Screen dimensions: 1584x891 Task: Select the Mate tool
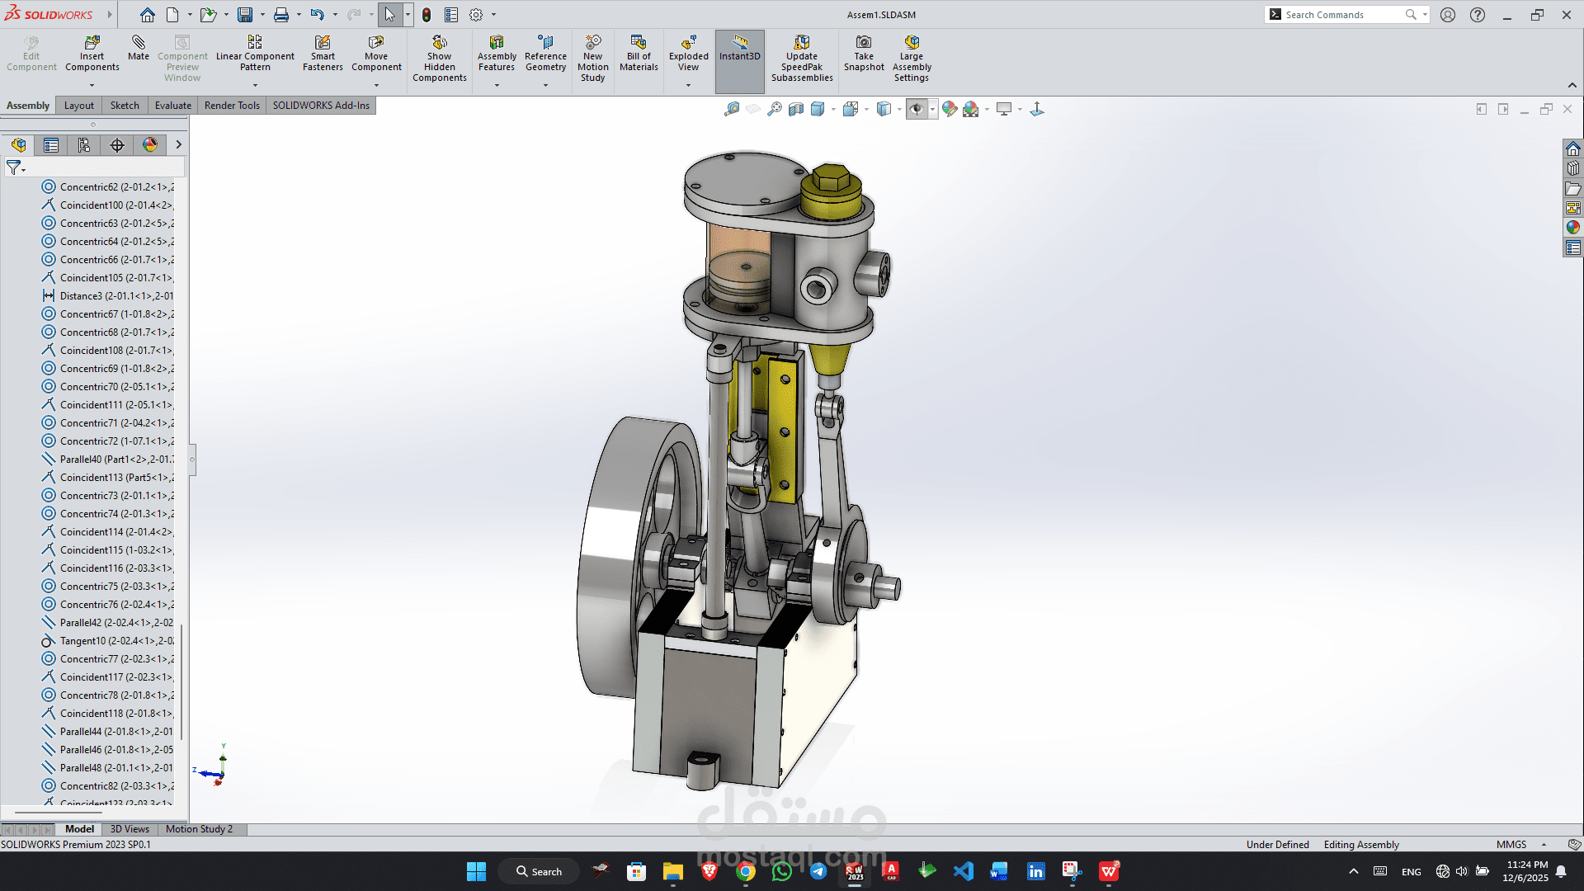(139, 48)
